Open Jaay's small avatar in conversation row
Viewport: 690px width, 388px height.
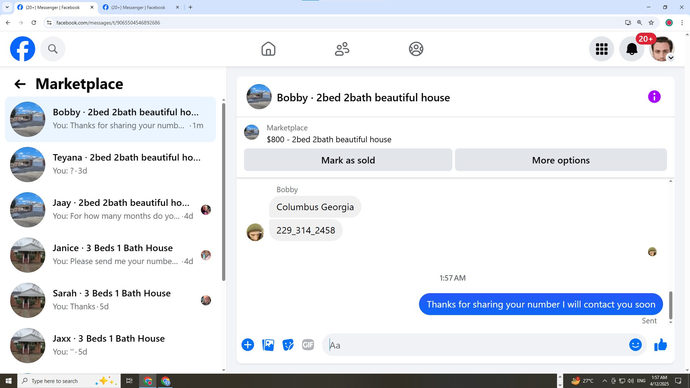[x=206, y=210]
